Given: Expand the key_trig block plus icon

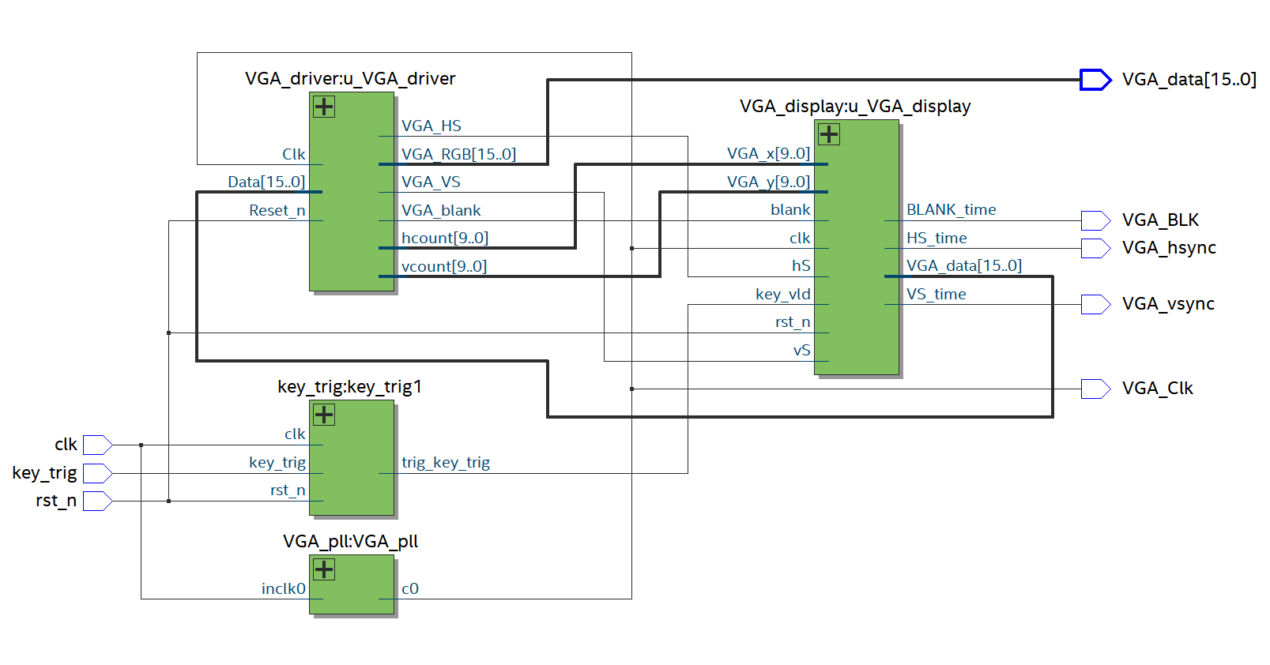Looking at the screenshot, I should click(324, 415).
